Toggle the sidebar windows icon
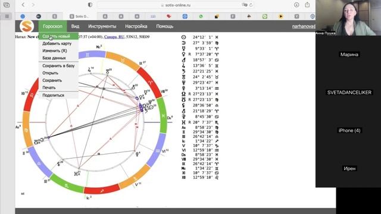This screenshot has height=214, width=381. pyautogui.click(x=7, y=5)
